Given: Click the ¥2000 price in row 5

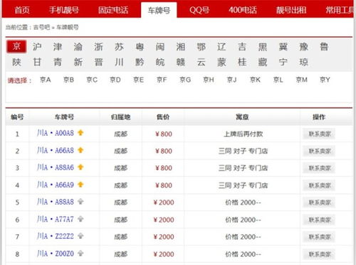Looking at the screenshot, I should tap(164, 202).
